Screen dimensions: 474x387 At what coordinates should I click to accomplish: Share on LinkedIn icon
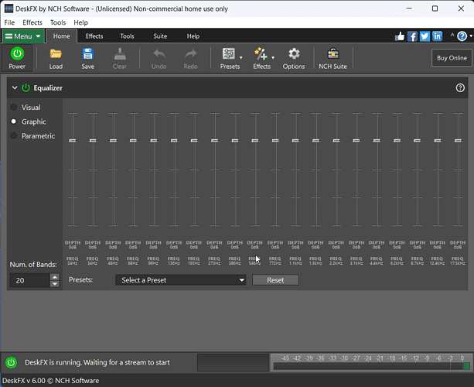437,36
